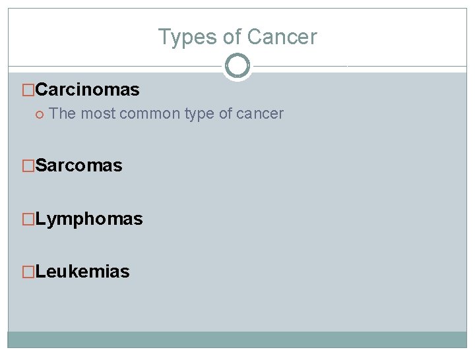The width and height of the screenshot is (475, 356).
Task: Click the hollow circle sub-bullet marker
Action: coord(40,114)
